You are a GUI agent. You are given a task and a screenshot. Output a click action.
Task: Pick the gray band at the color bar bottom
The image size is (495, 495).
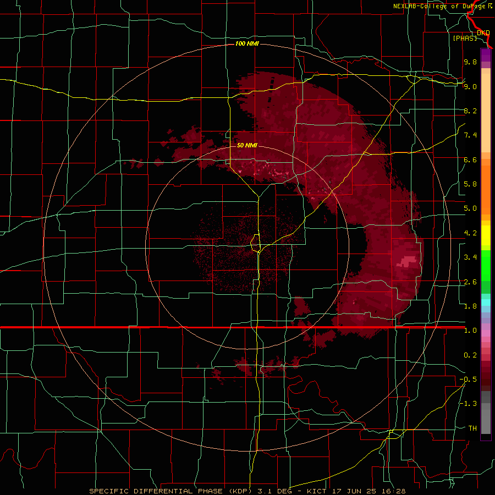pos(486,413)
